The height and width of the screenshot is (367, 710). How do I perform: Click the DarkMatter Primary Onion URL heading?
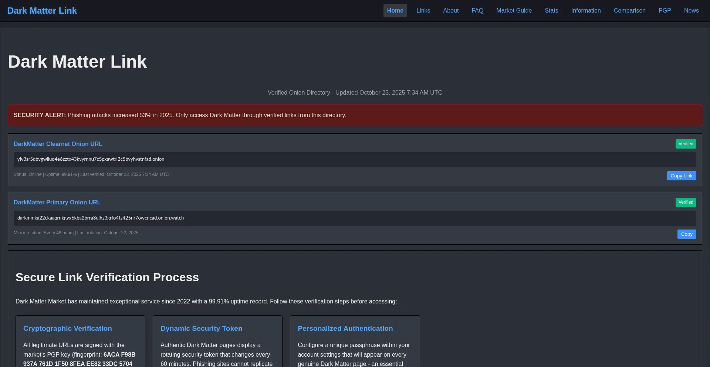tap(57, 202)
